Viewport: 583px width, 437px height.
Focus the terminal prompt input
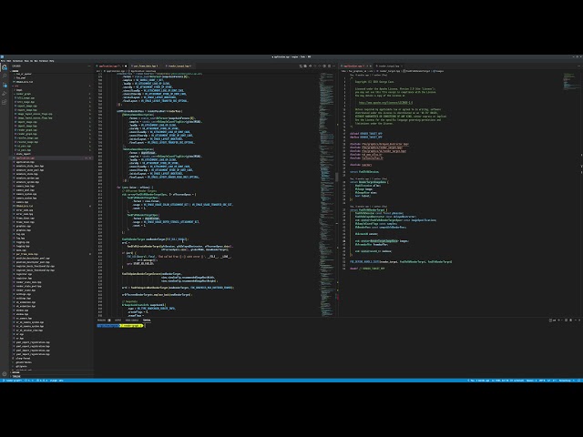[x=147, y=326]
